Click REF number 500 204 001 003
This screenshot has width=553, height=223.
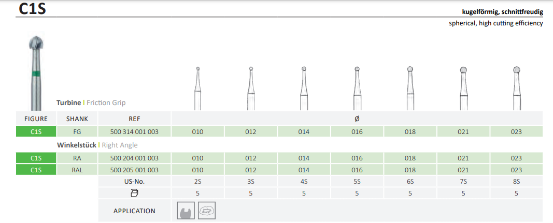(135, 158)
